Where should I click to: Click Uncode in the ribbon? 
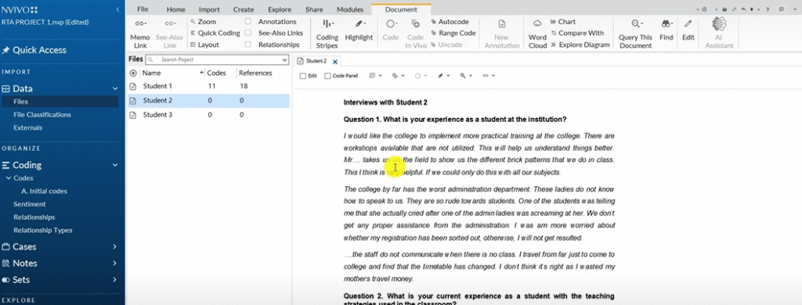[446, 45]
